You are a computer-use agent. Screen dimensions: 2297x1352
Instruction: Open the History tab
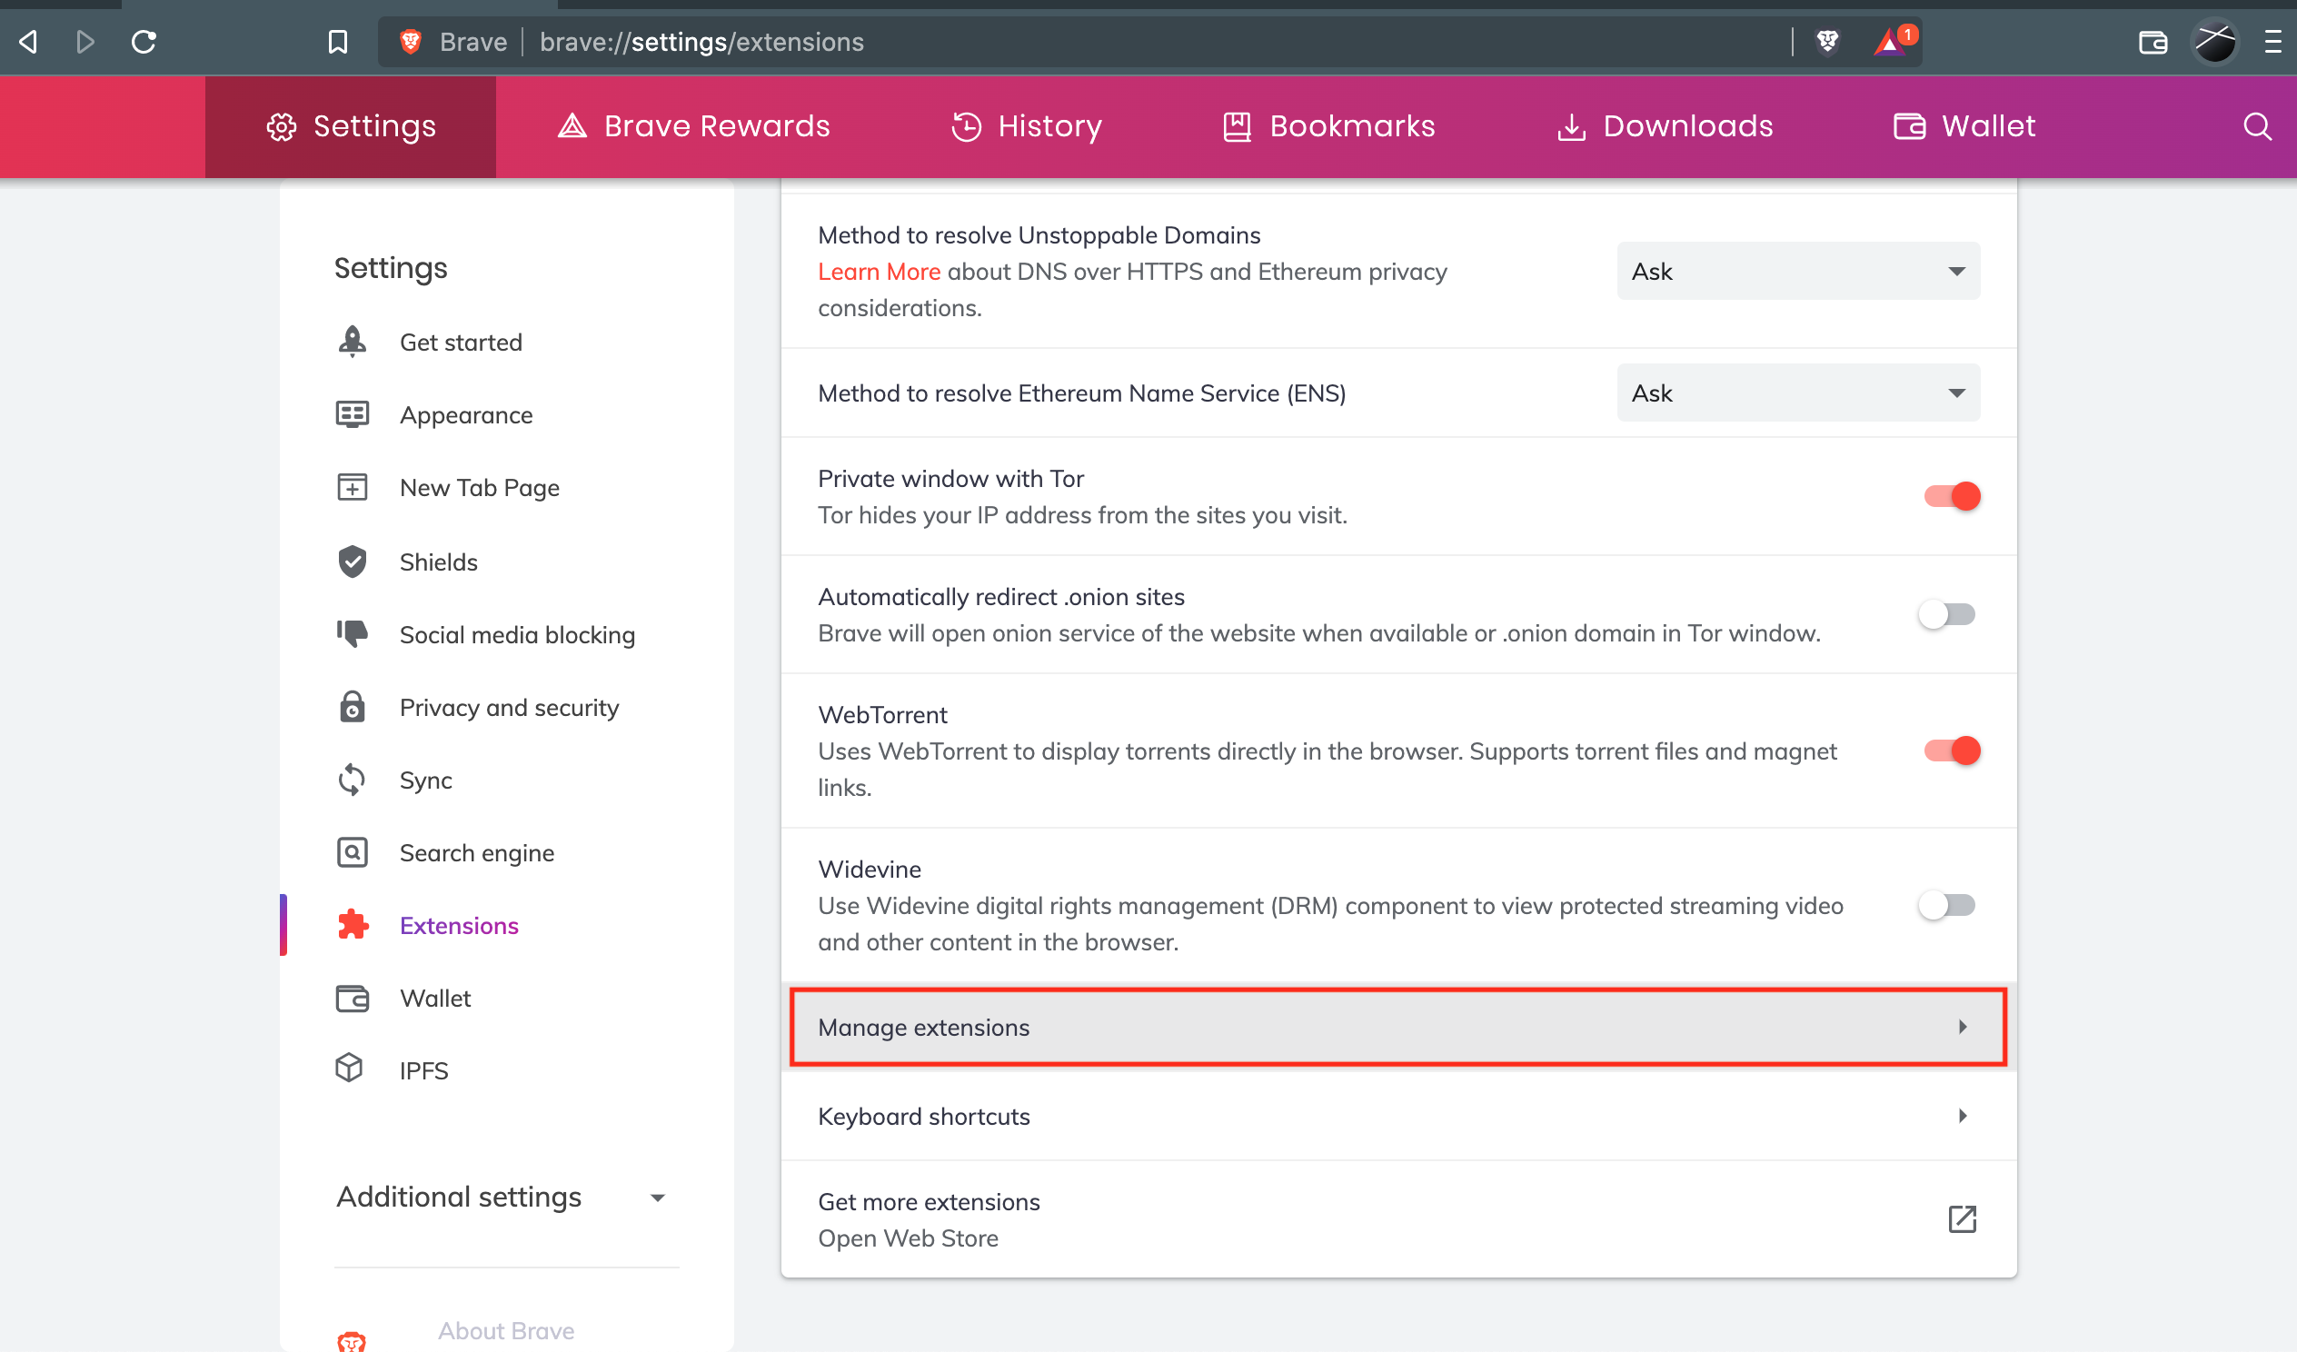(1027, 126)
